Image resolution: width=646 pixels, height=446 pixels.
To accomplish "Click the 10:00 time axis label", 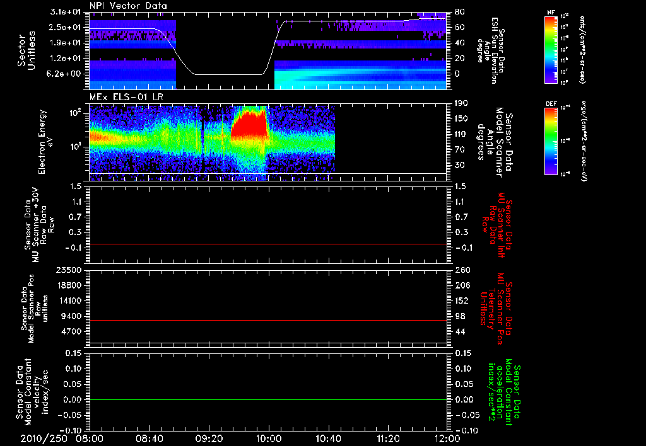I will coord(269,438).
